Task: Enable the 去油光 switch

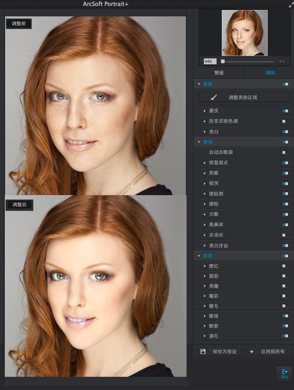Action: point(285,235)
